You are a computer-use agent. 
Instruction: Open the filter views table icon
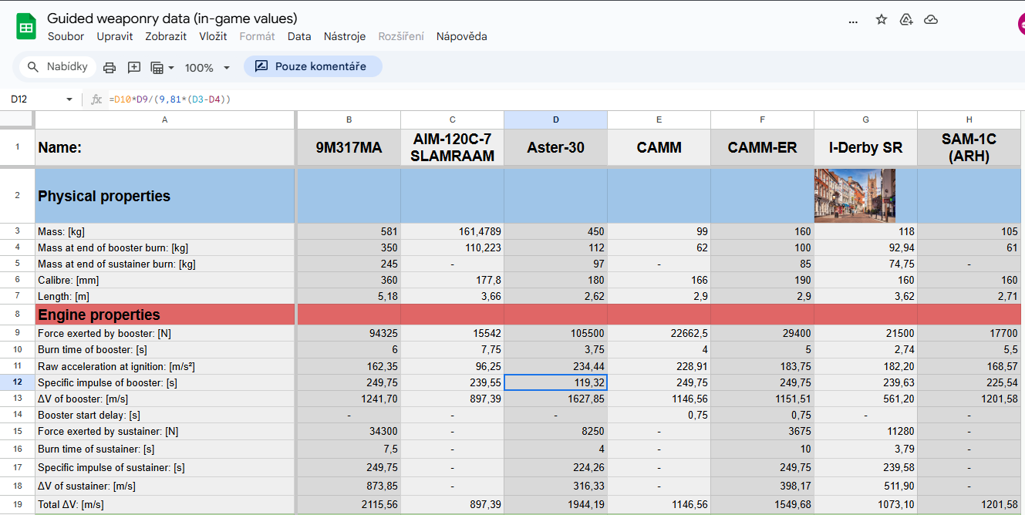pos(157,68)
